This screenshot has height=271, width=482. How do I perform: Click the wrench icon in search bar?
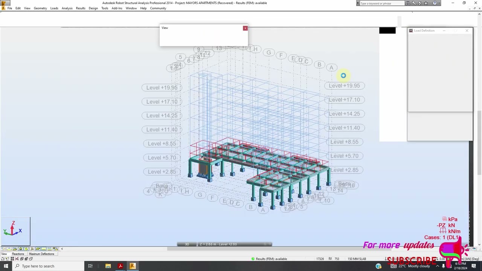[x=414, y=3]
